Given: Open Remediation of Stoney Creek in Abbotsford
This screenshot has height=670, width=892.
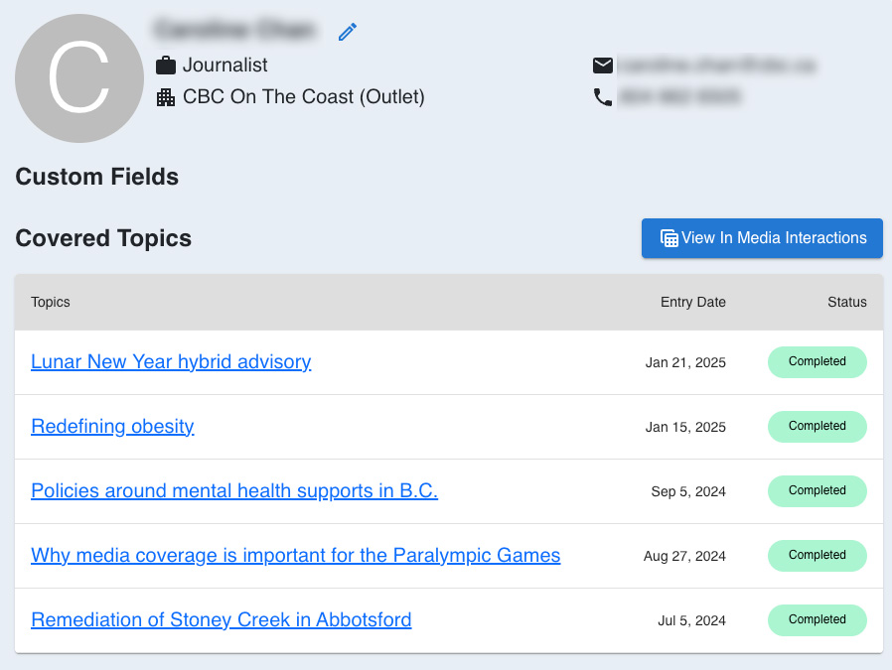Looking at the screenshot, I should pos(222,620).
